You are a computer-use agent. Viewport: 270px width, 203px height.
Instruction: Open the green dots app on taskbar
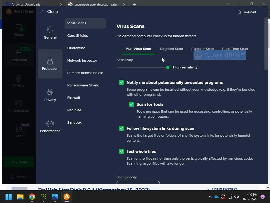(44, 197)
